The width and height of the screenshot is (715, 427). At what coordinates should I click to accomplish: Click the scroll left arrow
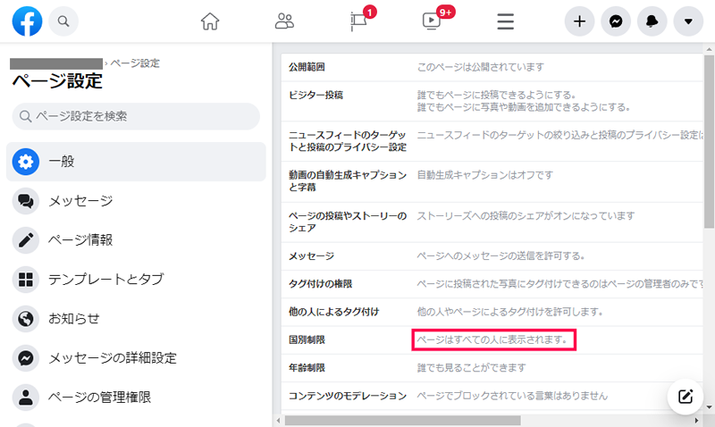point(278,420)
